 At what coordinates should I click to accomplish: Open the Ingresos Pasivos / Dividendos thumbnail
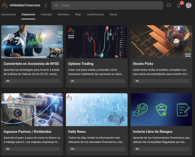[x=32, y=110]
